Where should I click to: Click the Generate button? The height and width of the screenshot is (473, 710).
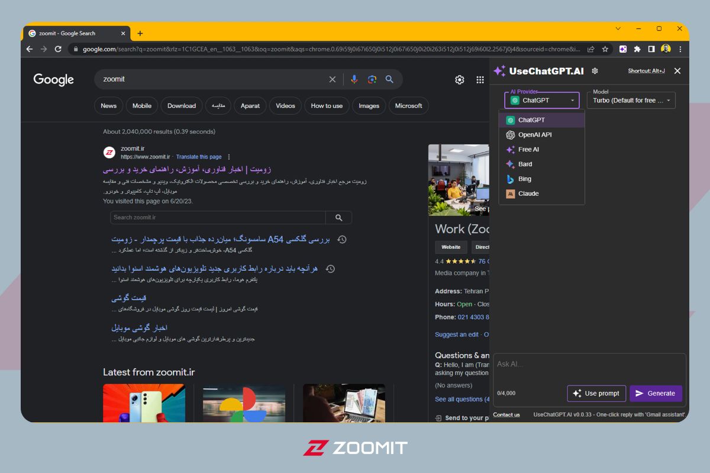(656, 393)
